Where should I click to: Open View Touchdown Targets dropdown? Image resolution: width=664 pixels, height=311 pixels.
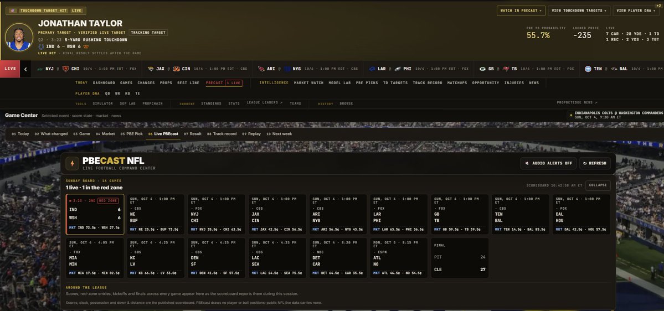pos(579,11)
